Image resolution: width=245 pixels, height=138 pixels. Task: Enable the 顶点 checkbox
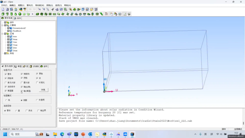point(26,111)
